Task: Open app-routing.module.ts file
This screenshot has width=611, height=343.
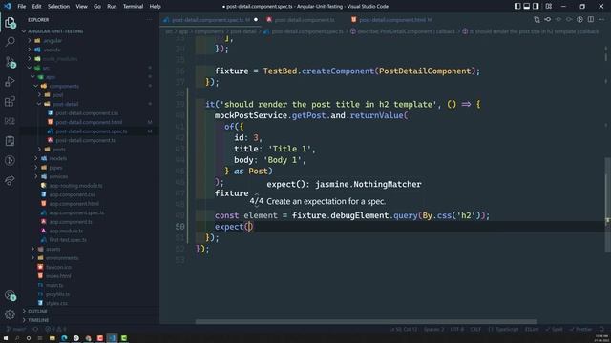Action: point(75,186)
